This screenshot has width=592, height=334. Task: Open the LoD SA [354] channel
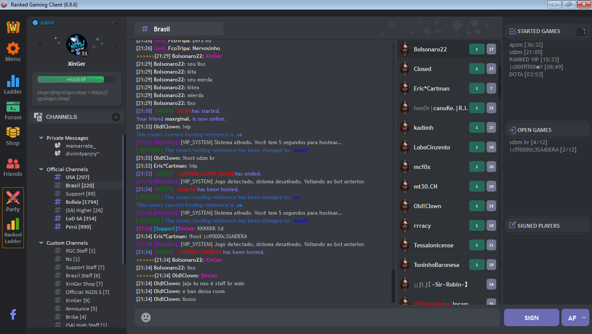point(81,219)
